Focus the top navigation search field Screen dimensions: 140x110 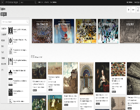[x=28, y=2]
